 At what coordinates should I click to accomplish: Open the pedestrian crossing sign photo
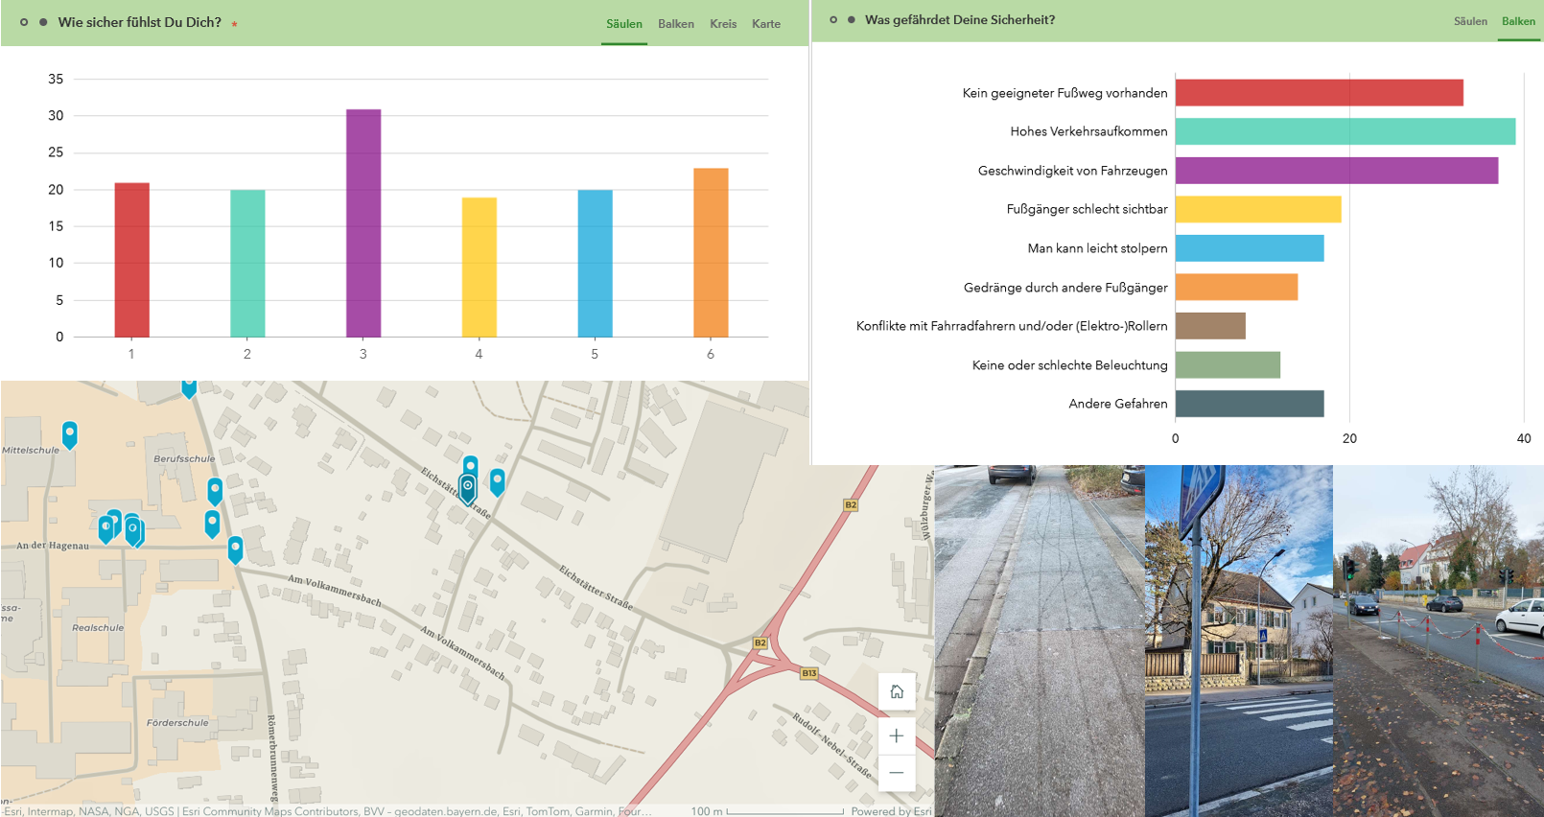point(1239,641)
